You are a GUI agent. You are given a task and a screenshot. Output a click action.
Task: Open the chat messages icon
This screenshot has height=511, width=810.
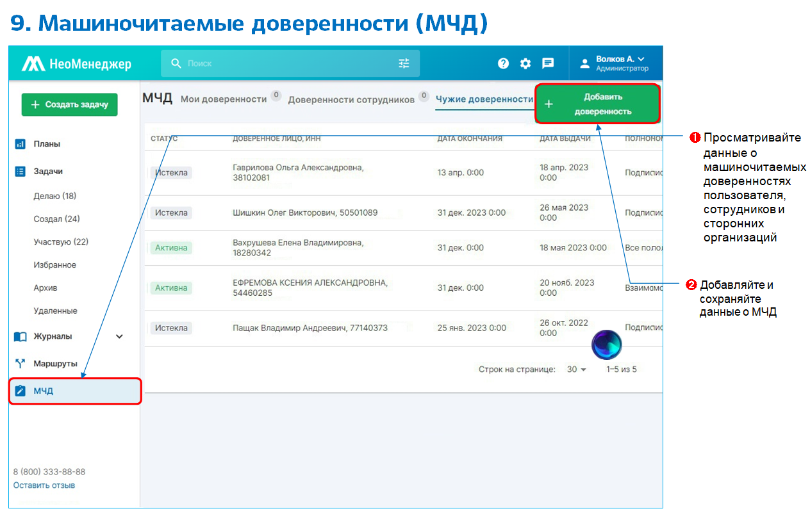[x=548, y=63]
